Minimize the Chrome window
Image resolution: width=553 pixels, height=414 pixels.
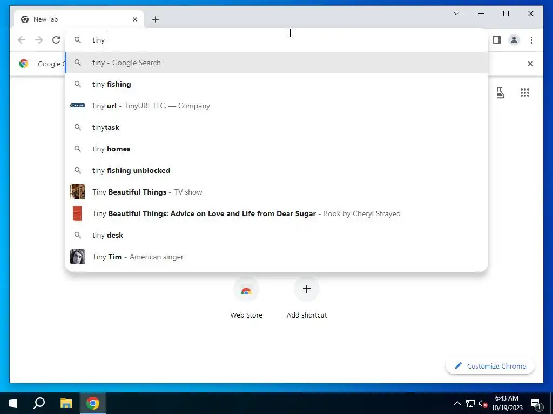point(481,13)
